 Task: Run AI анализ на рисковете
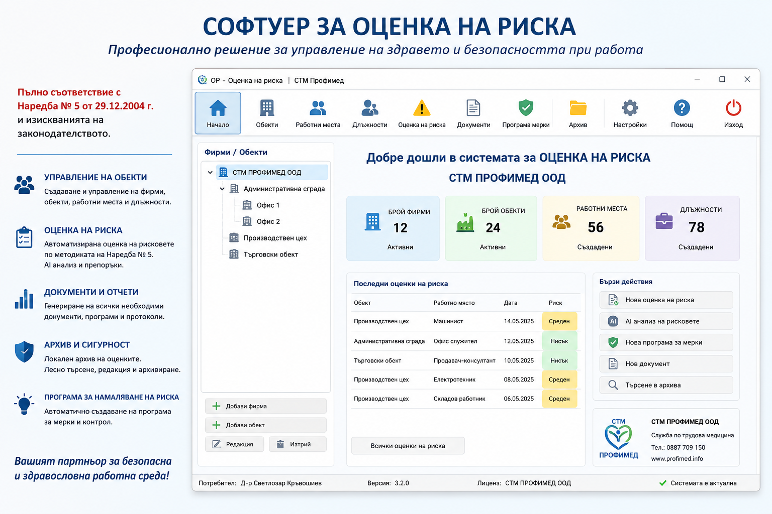(x=666, y=321)
